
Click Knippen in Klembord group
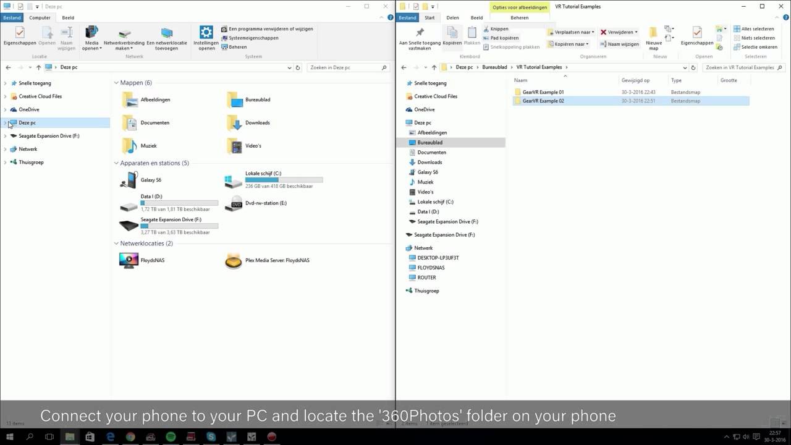[496, 29]
